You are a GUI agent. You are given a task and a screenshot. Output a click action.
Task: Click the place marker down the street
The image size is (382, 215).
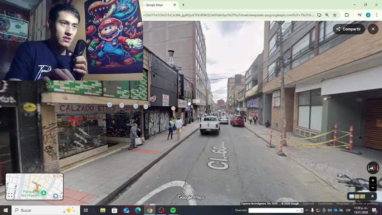coord(238,109)
